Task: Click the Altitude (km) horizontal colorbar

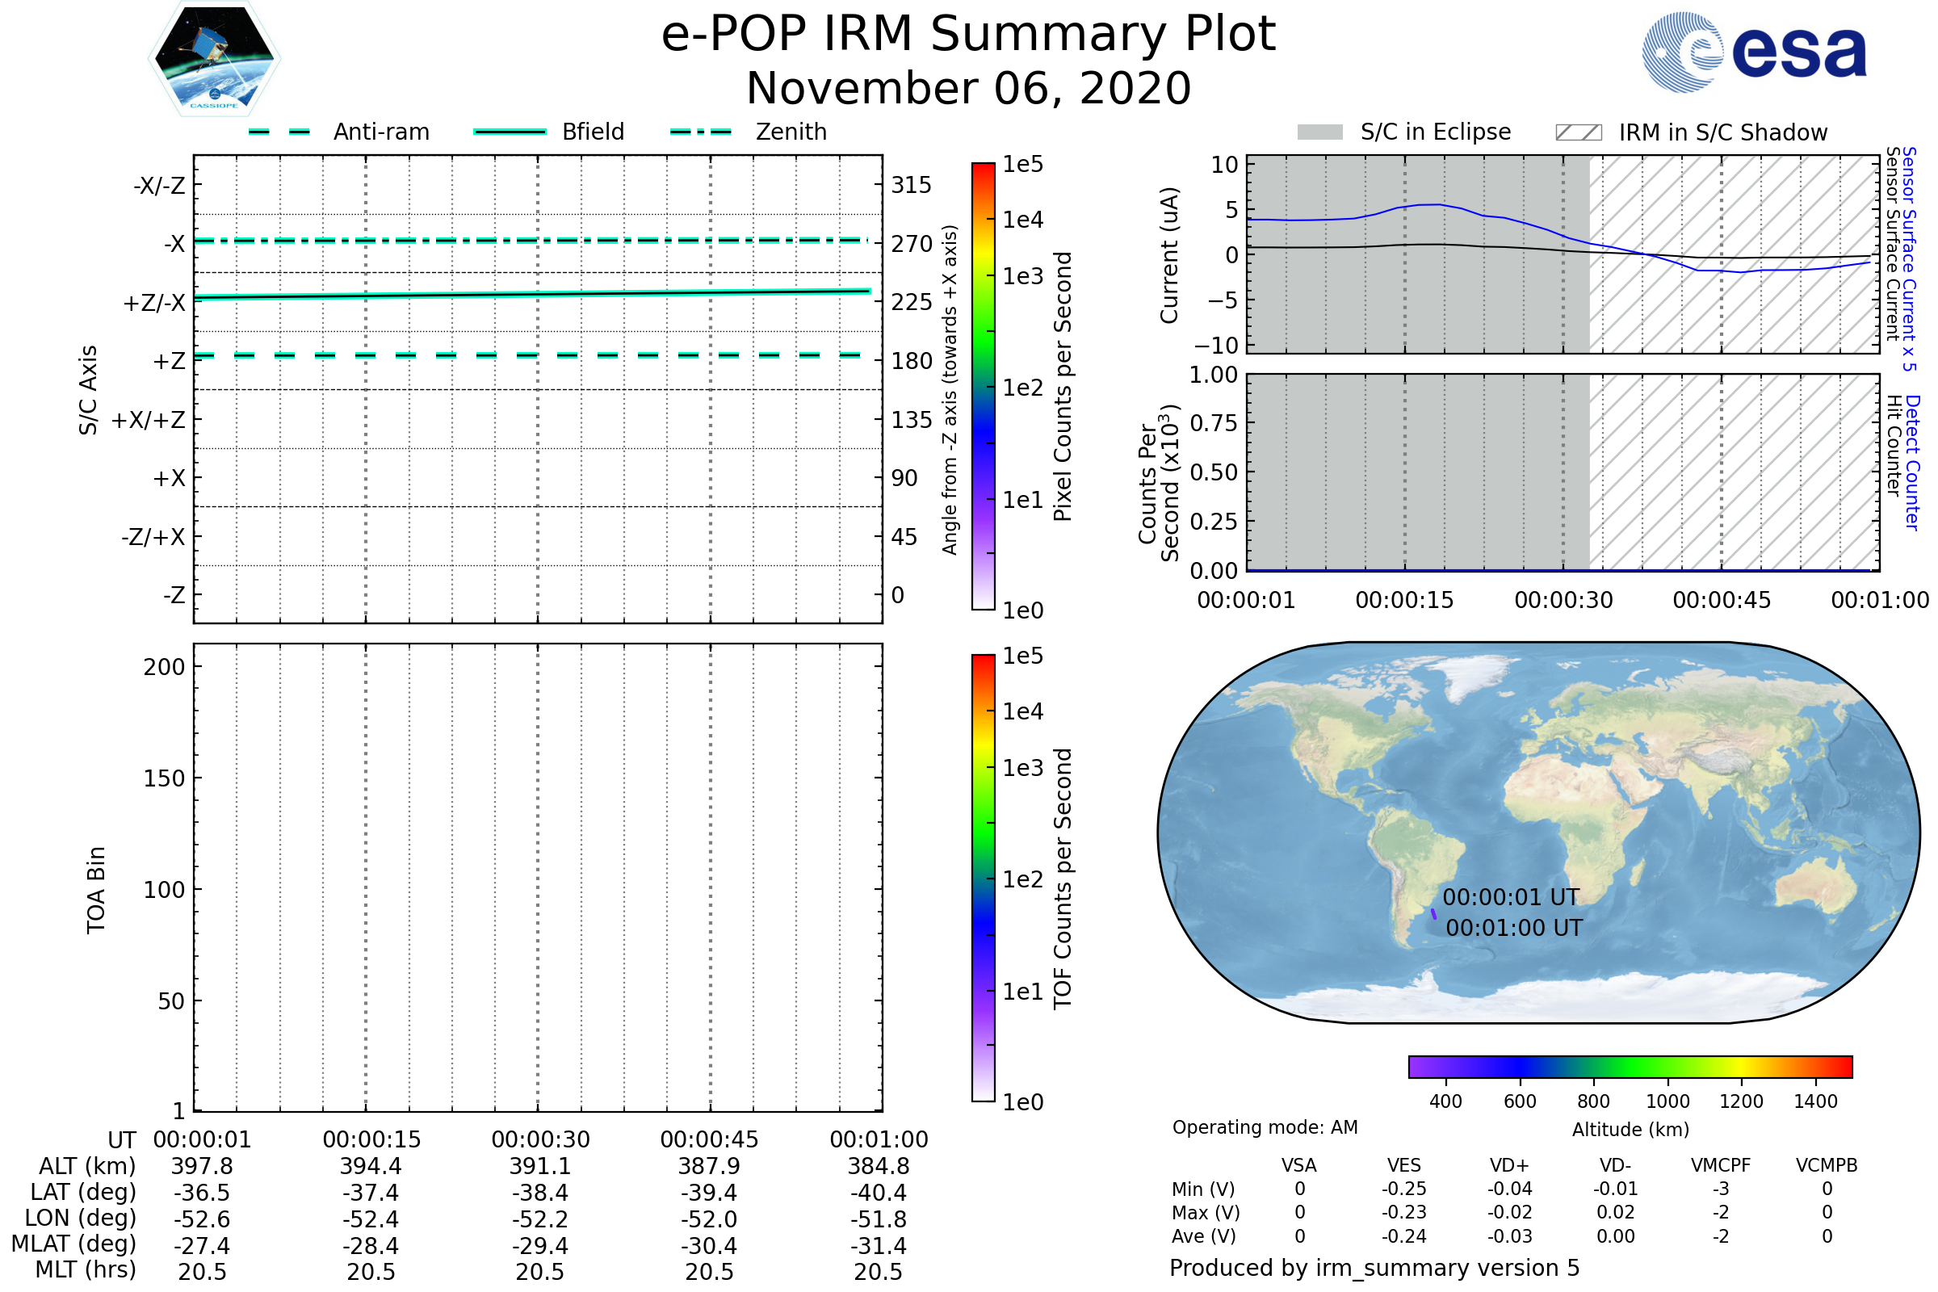Action: click(x=1630, y=1066)
